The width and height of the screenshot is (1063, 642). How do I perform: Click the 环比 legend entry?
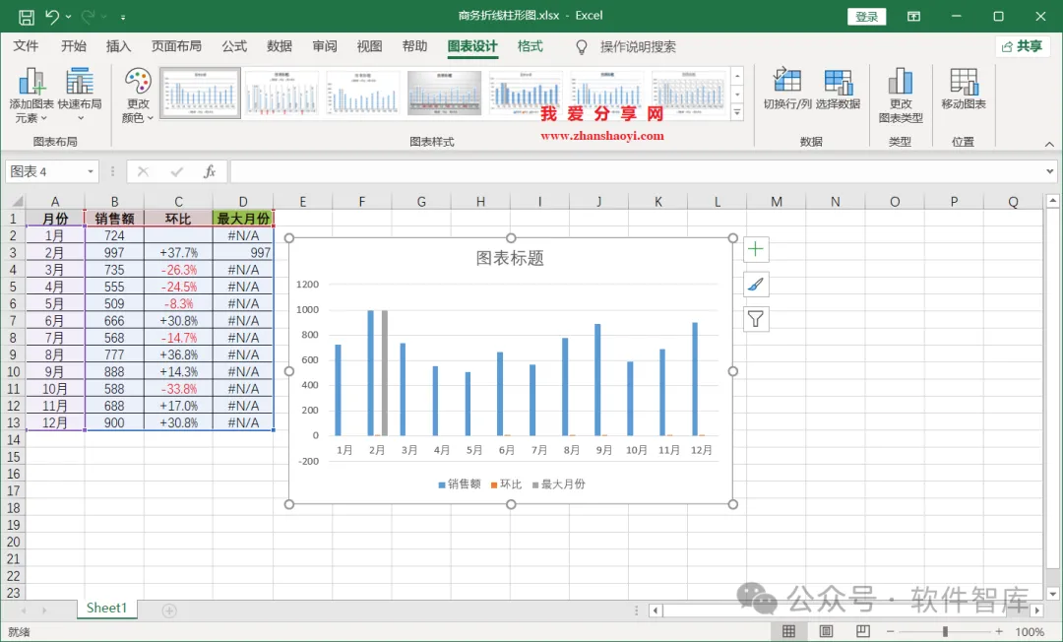pos(507,484)
